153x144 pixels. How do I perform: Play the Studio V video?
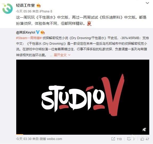click(83, 97)
